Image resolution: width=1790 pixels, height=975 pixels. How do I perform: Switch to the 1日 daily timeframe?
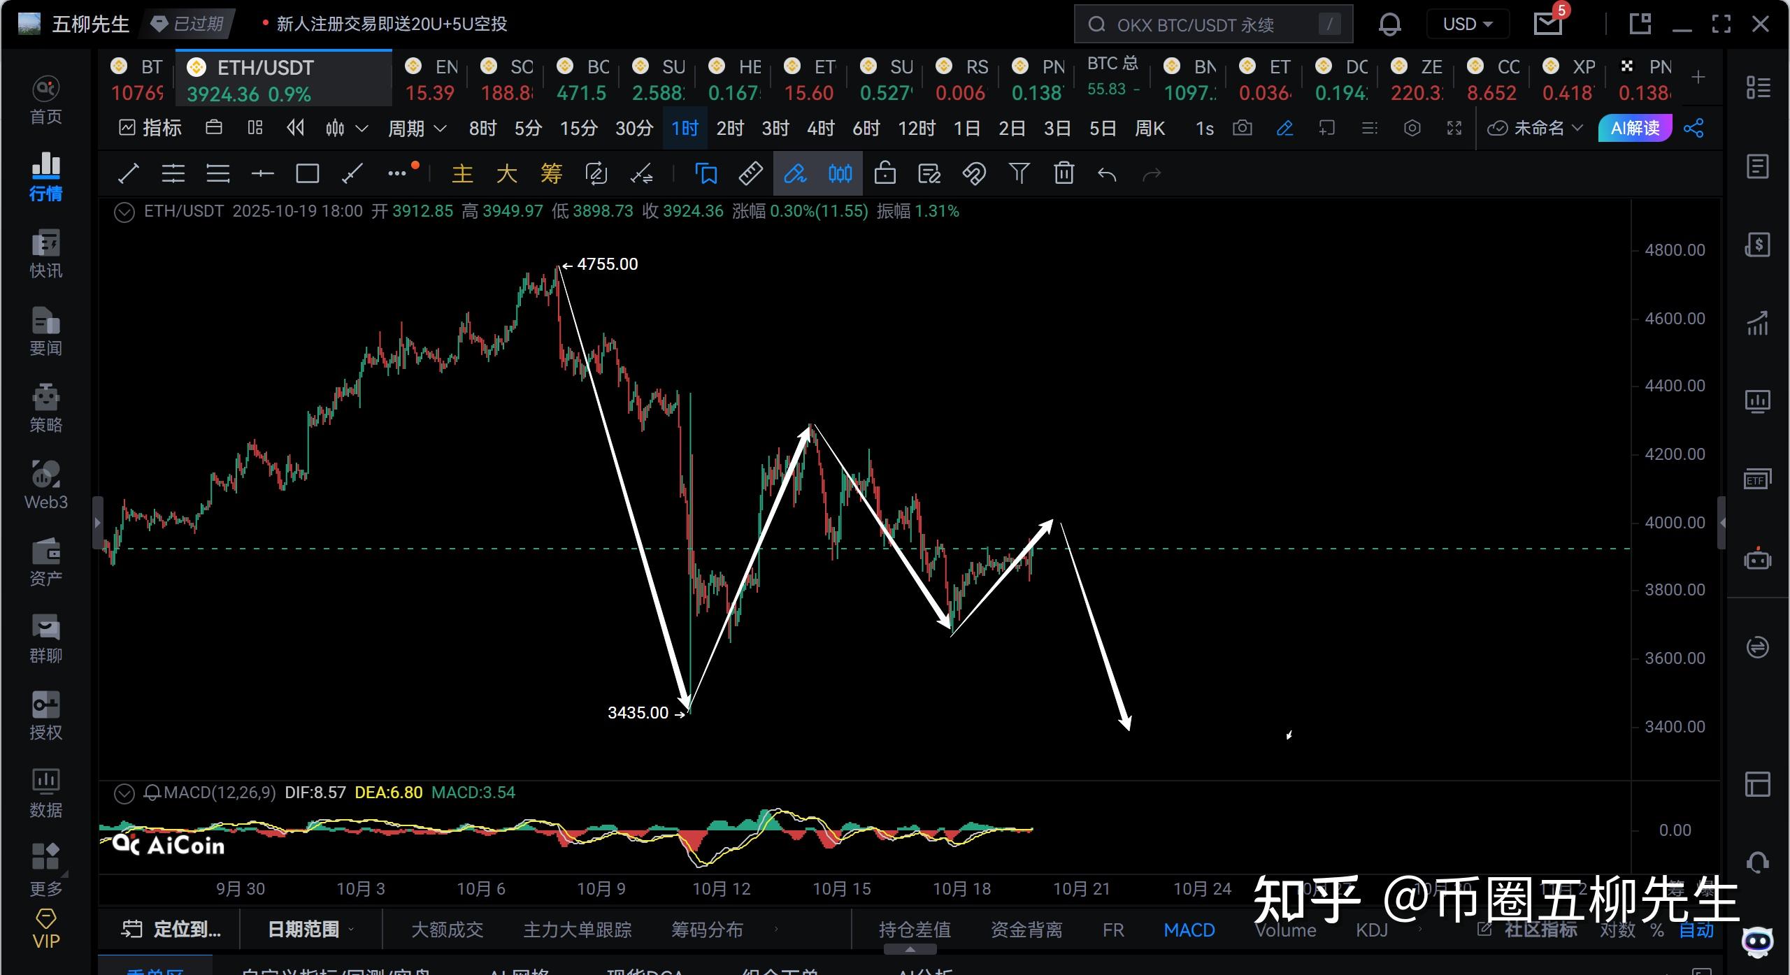(966, 128)
